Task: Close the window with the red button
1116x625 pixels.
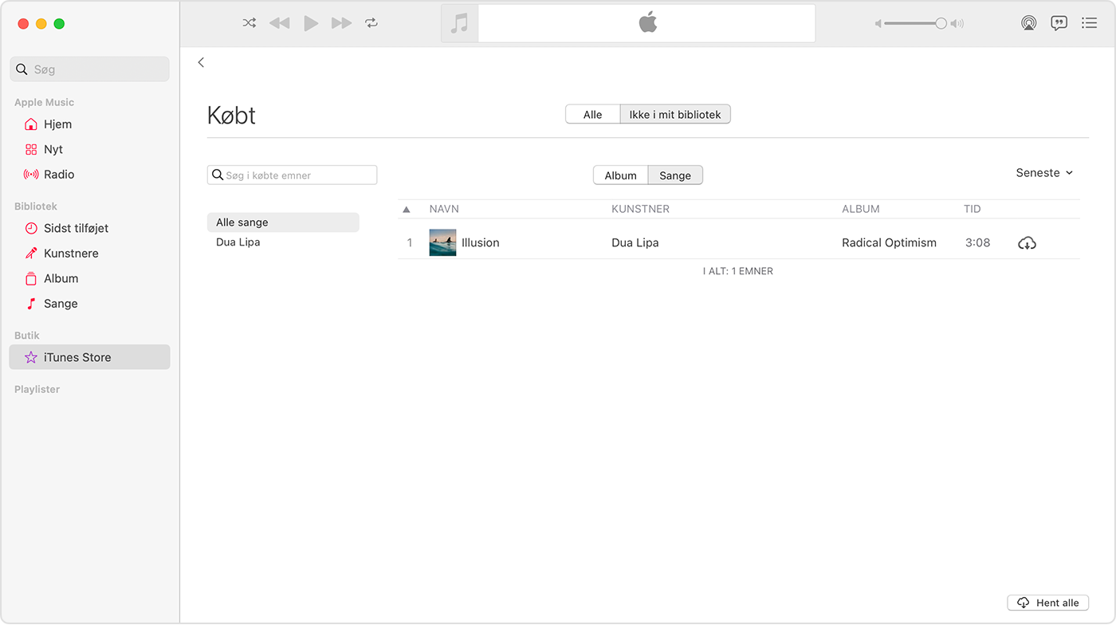Action: [x=23, y=24]
